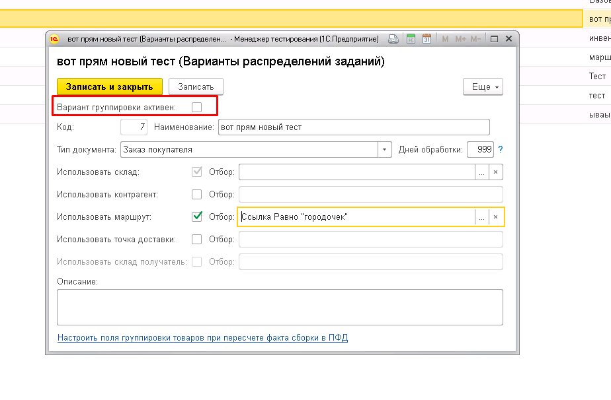
Task: Click the 'Описание' text area
Action: (280, 308)
